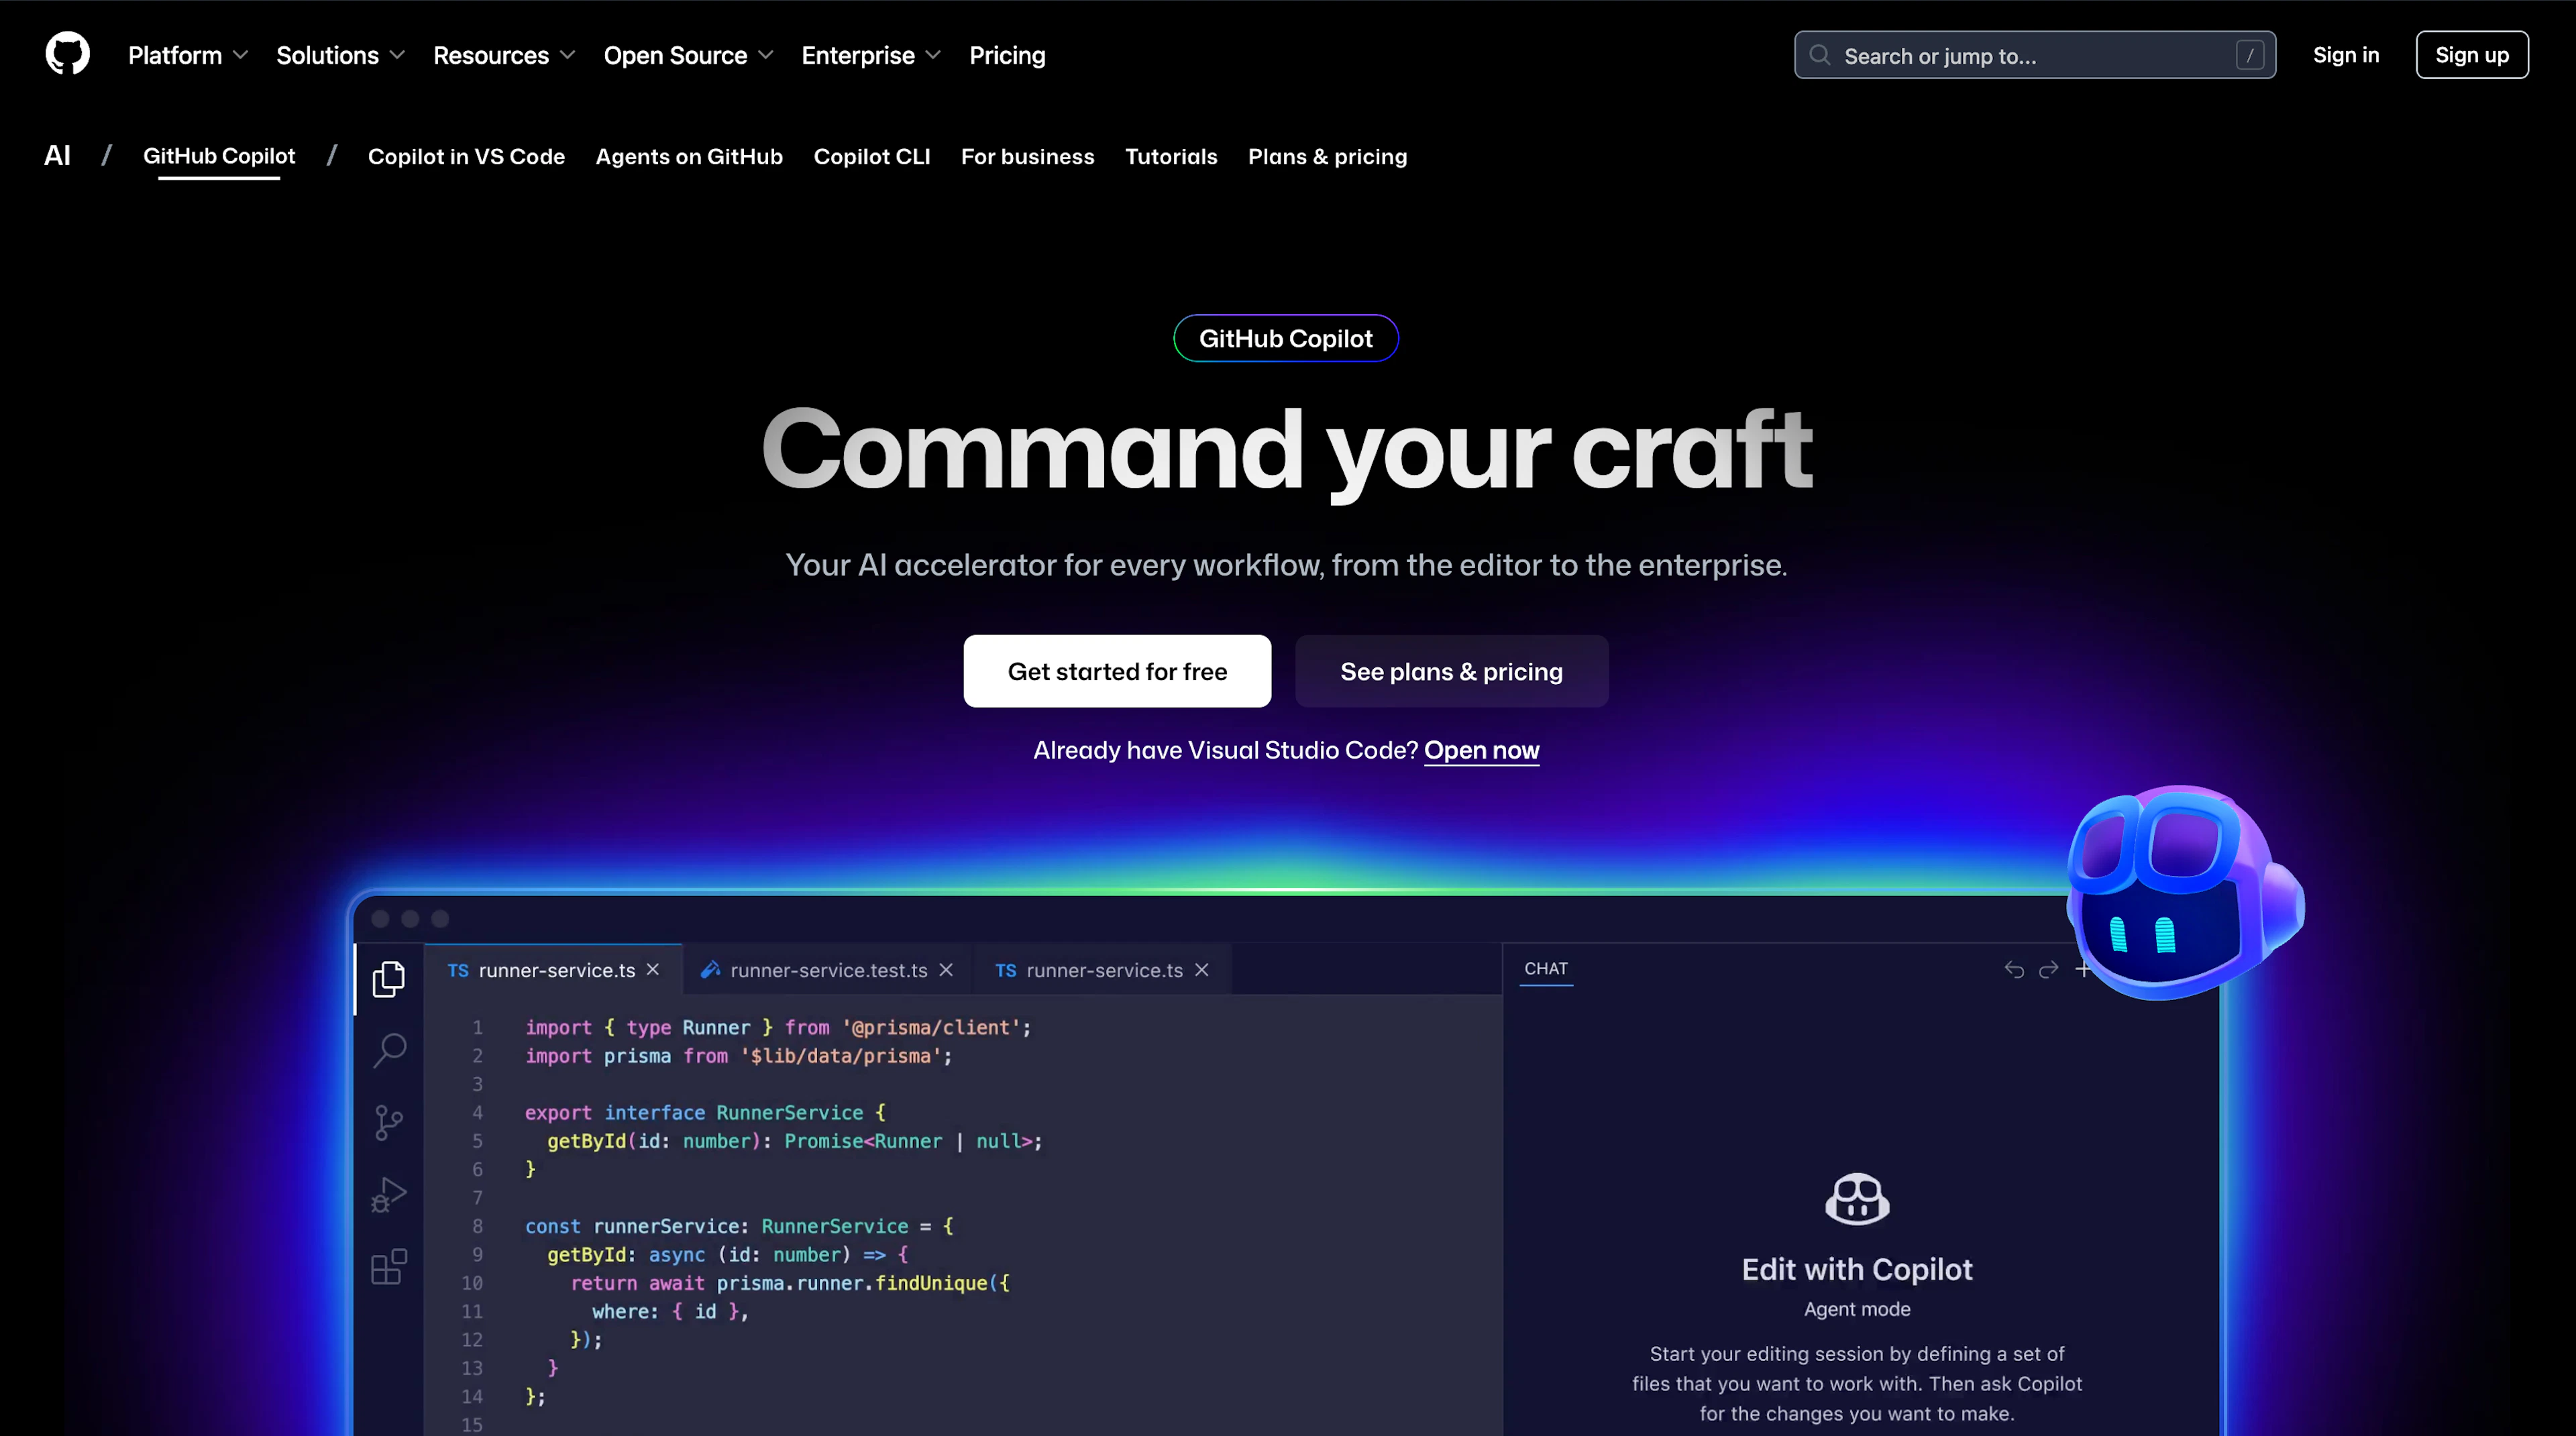Viewport: 2576px width, 1436px height.
Task: Select the Search magnifier in the editor sidebar
Action: coord(389,1051)
